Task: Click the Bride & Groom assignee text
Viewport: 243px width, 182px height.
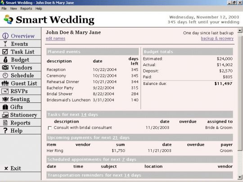Action: [x=219, y=128]
